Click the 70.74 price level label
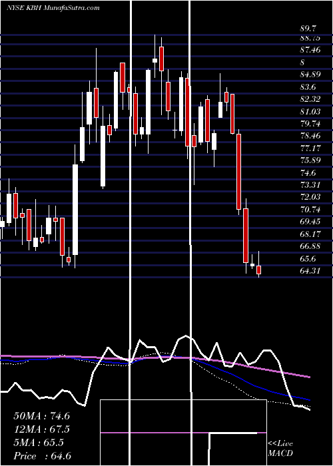 (310, 210)
